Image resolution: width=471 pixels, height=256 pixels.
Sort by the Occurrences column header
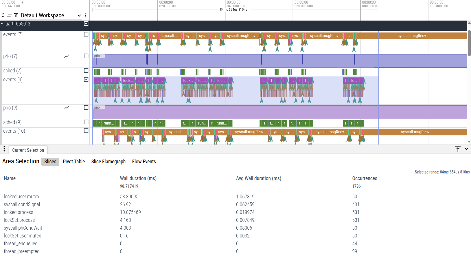[365, 178]
